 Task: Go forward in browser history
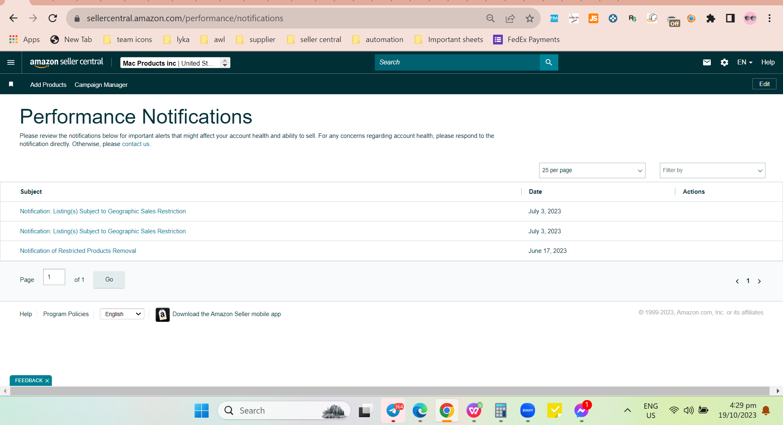(x=33, y=18)
